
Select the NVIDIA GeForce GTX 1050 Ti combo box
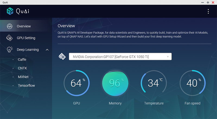pos(120,57)
